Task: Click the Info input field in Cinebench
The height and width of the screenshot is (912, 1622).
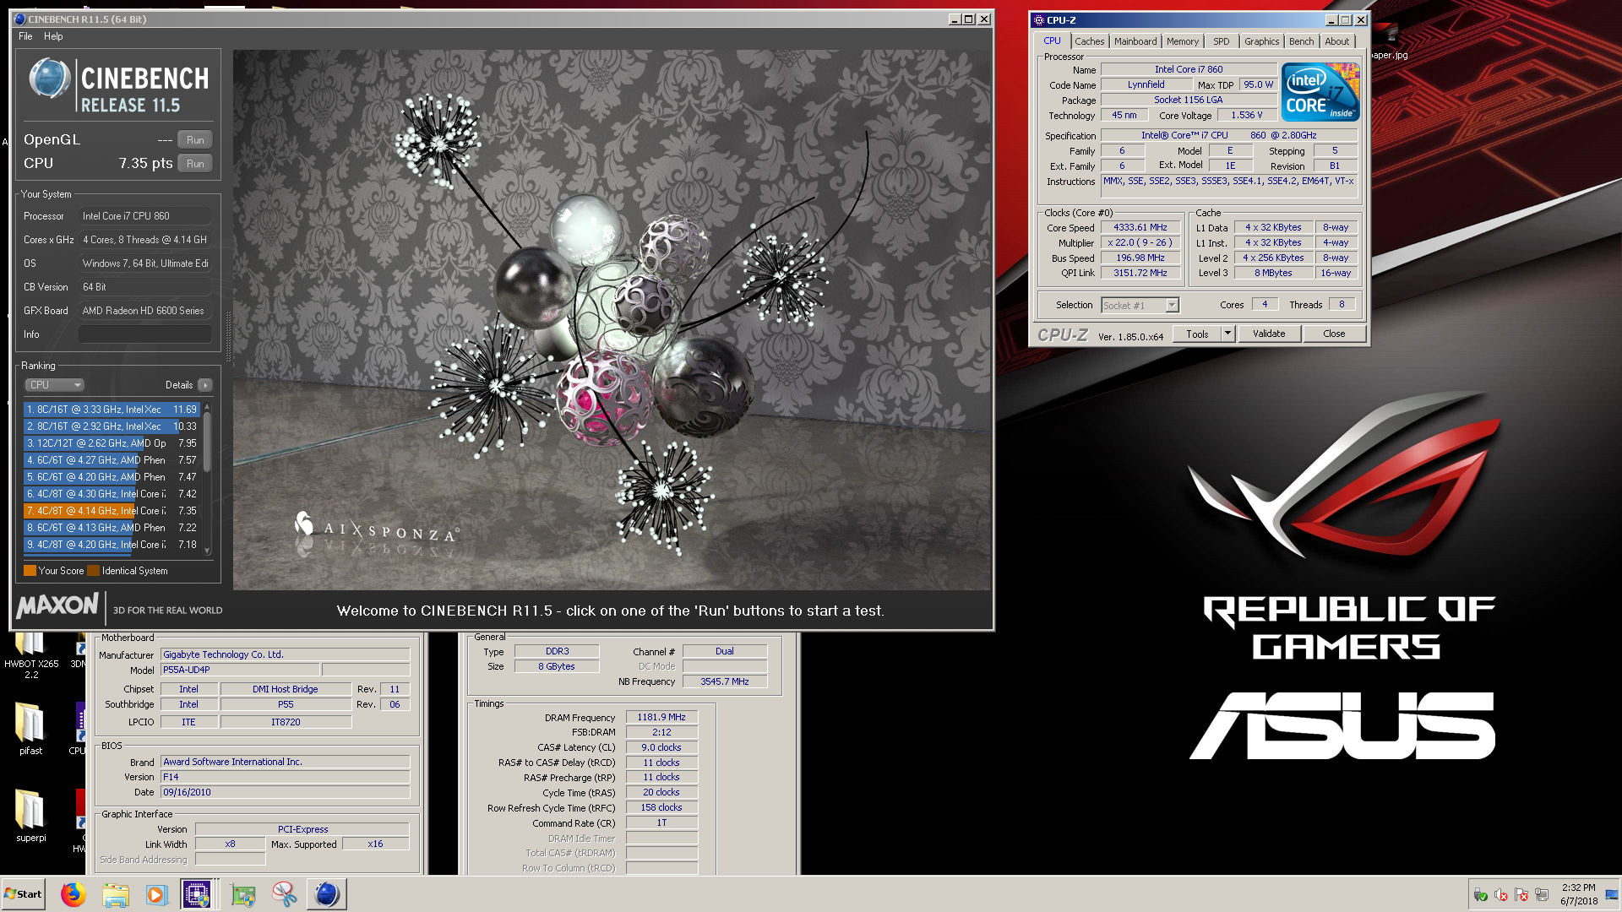Action: 145,334
